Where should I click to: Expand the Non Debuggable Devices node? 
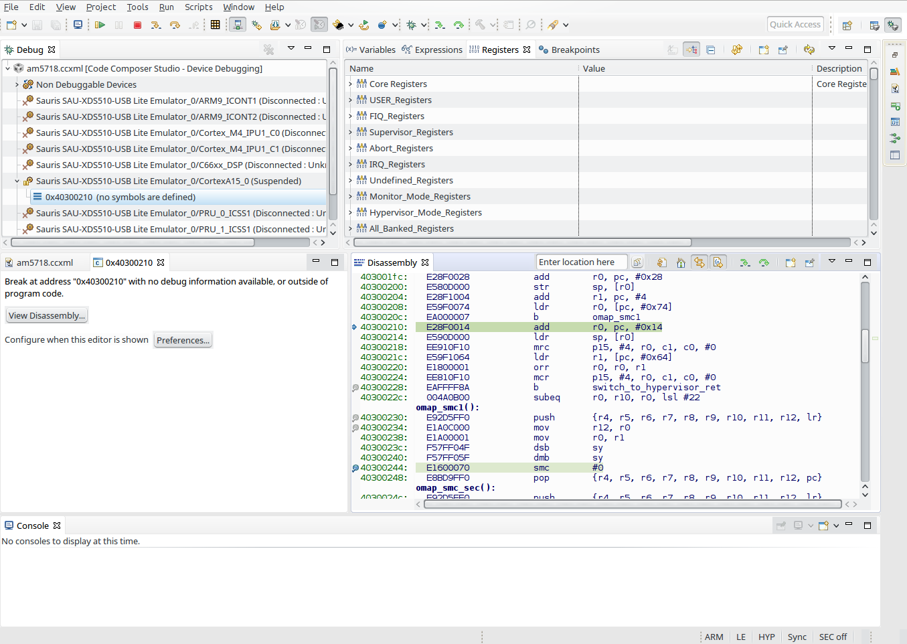[x=17, y=85]
